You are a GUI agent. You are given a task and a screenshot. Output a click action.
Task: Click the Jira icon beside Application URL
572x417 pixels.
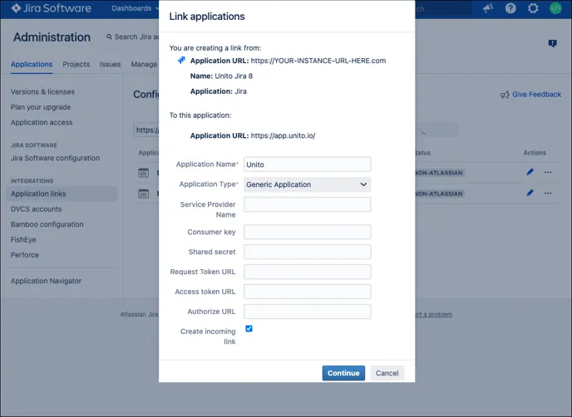pyautogui.click(x=181, y=60)
